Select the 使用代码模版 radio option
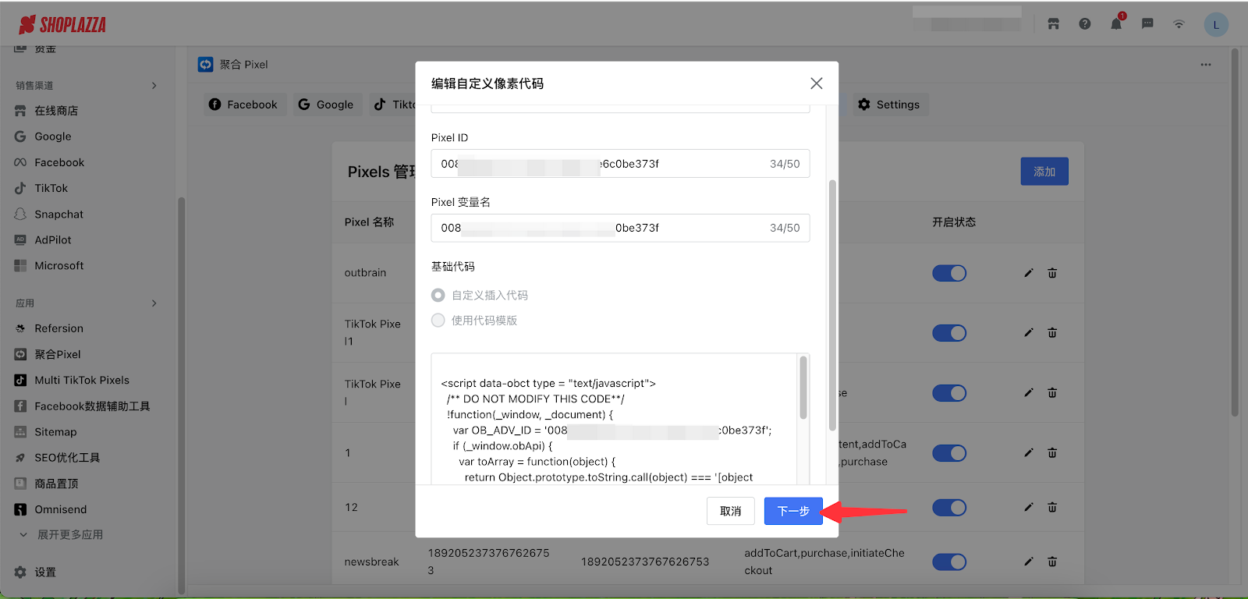1248x599 pixels. (x=438, y=321)
